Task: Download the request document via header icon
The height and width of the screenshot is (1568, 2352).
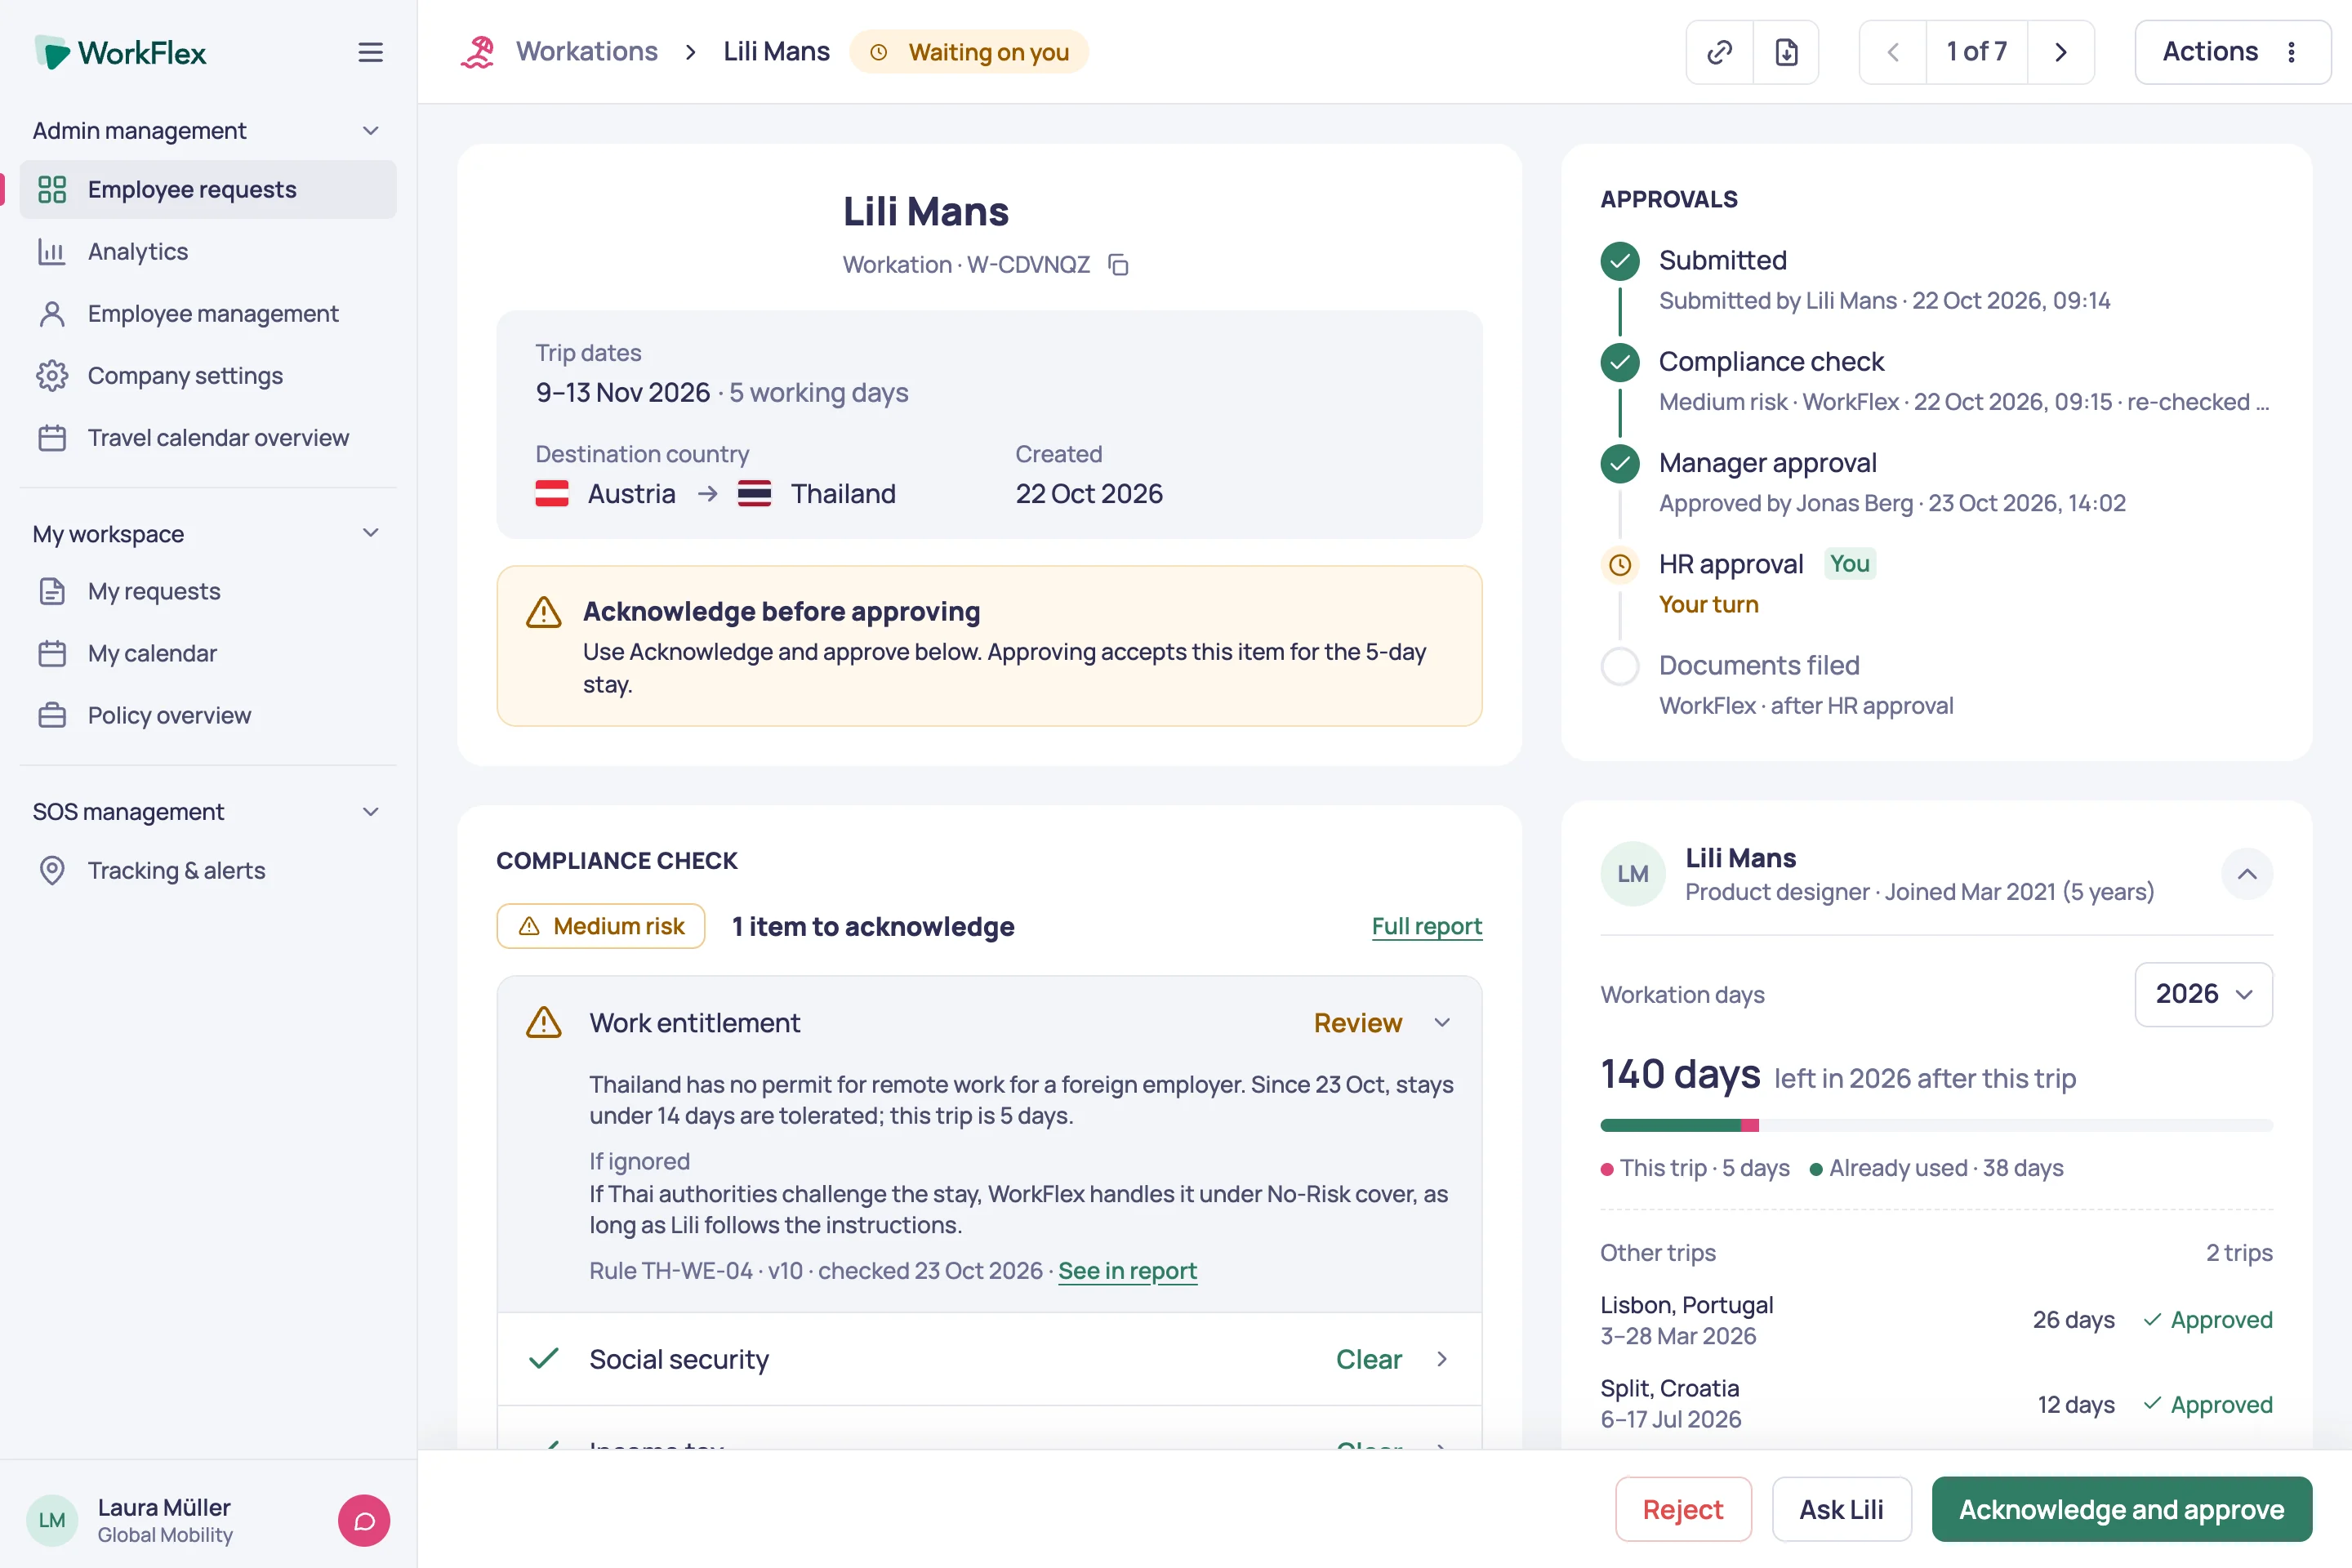Action: point(1786,52)
